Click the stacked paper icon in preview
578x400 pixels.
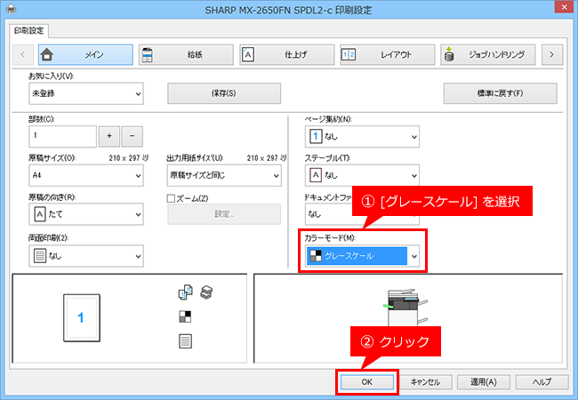(206, 292)
